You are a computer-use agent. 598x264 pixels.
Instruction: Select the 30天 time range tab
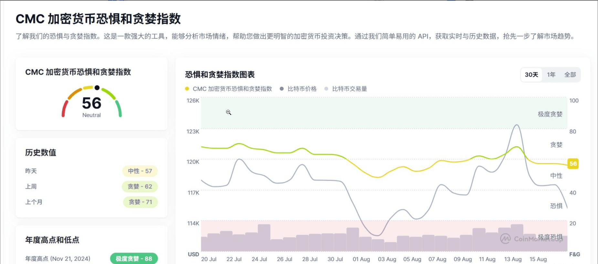(531, 75)
